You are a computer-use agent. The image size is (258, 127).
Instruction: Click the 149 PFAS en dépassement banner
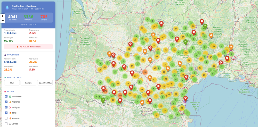tap(28, 47)
